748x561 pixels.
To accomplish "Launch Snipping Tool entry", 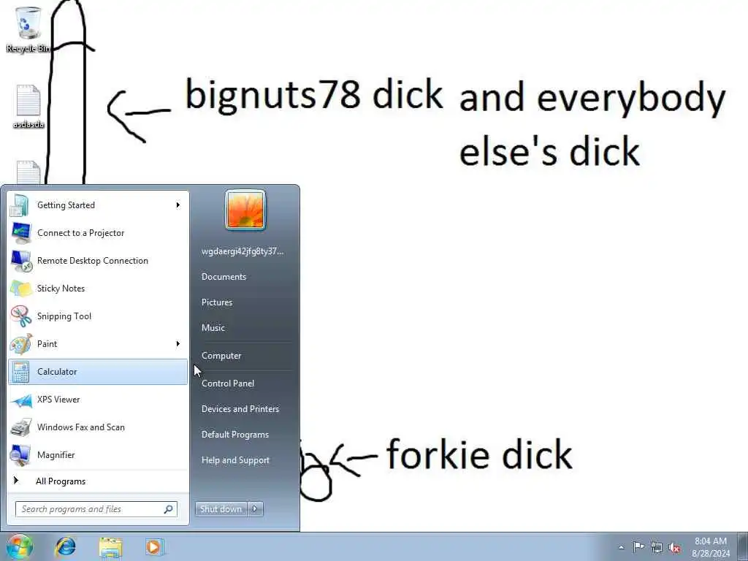I will [x=98, y=316].
